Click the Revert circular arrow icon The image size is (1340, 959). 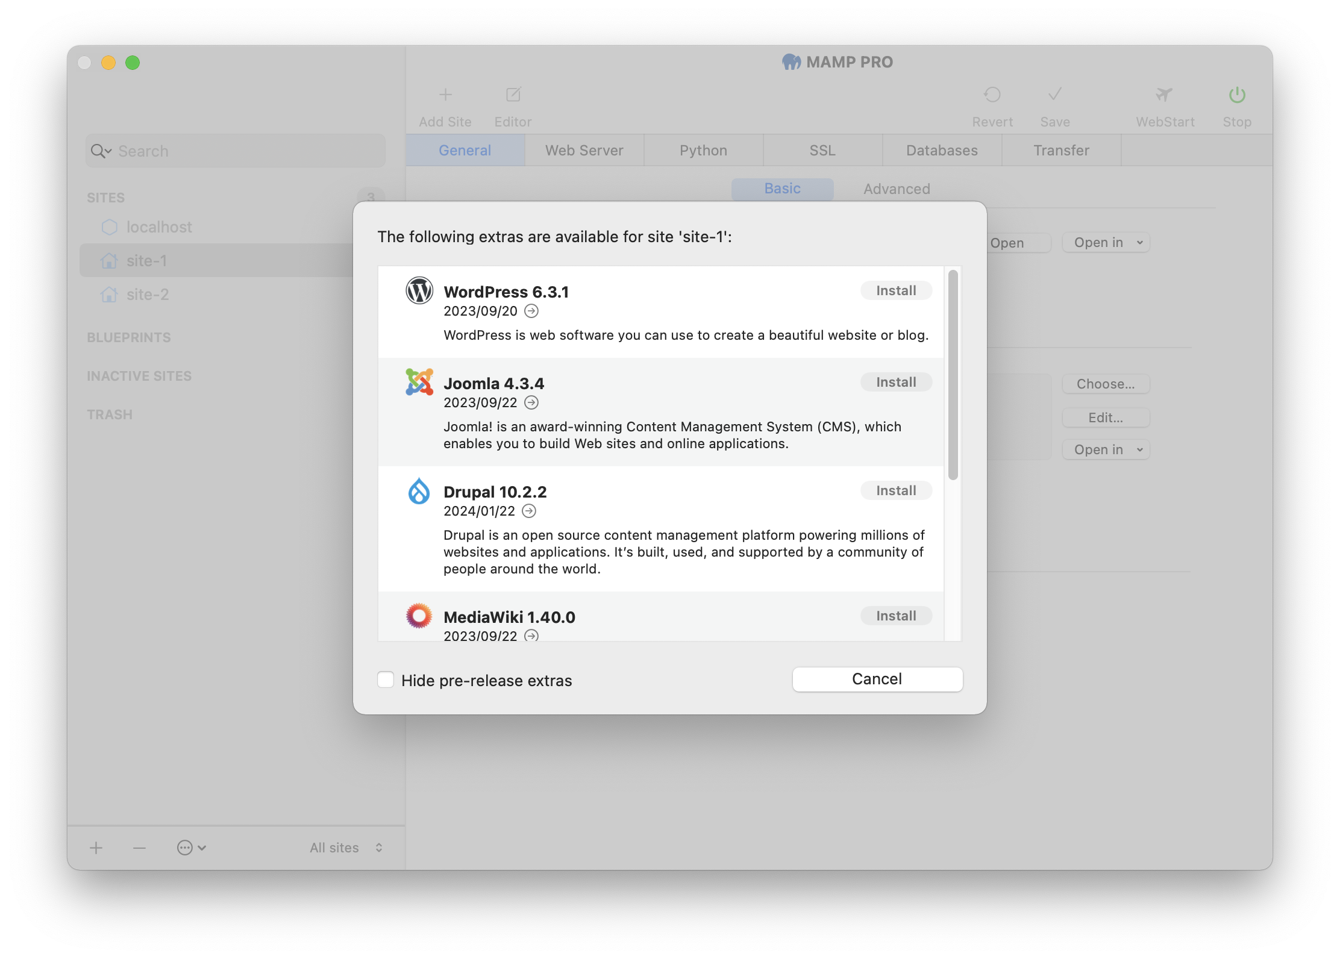click(x=992, y=95)
